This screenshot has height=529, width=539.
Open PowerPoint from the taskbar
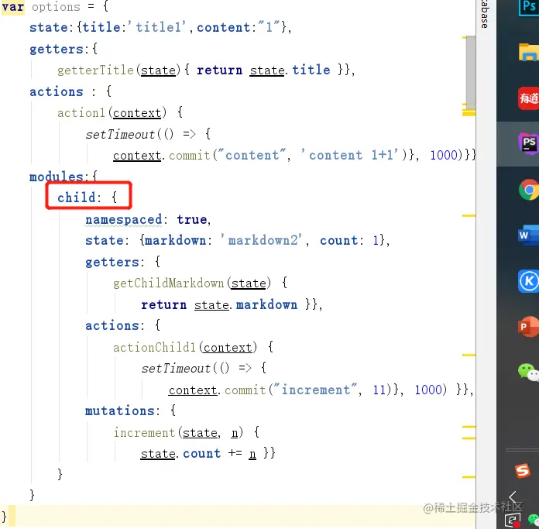pos(529,327)
